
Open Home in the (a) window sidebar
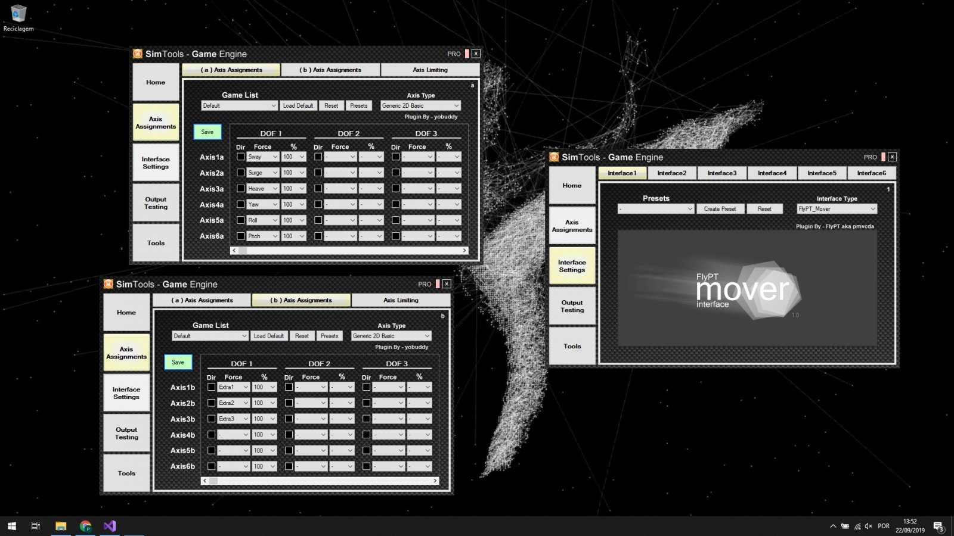point(156,82)
